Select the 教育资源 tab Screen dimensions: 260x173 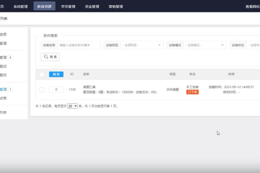[44, 6]
